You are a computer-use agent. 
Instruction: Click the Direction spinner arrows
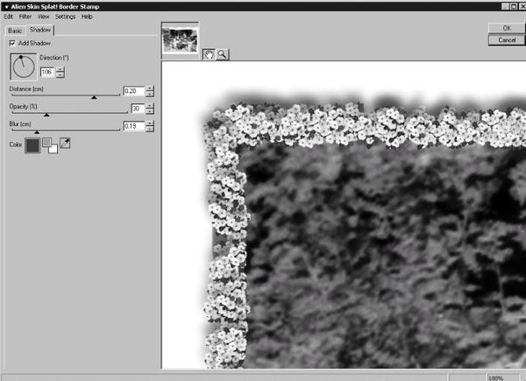point(60,72)
